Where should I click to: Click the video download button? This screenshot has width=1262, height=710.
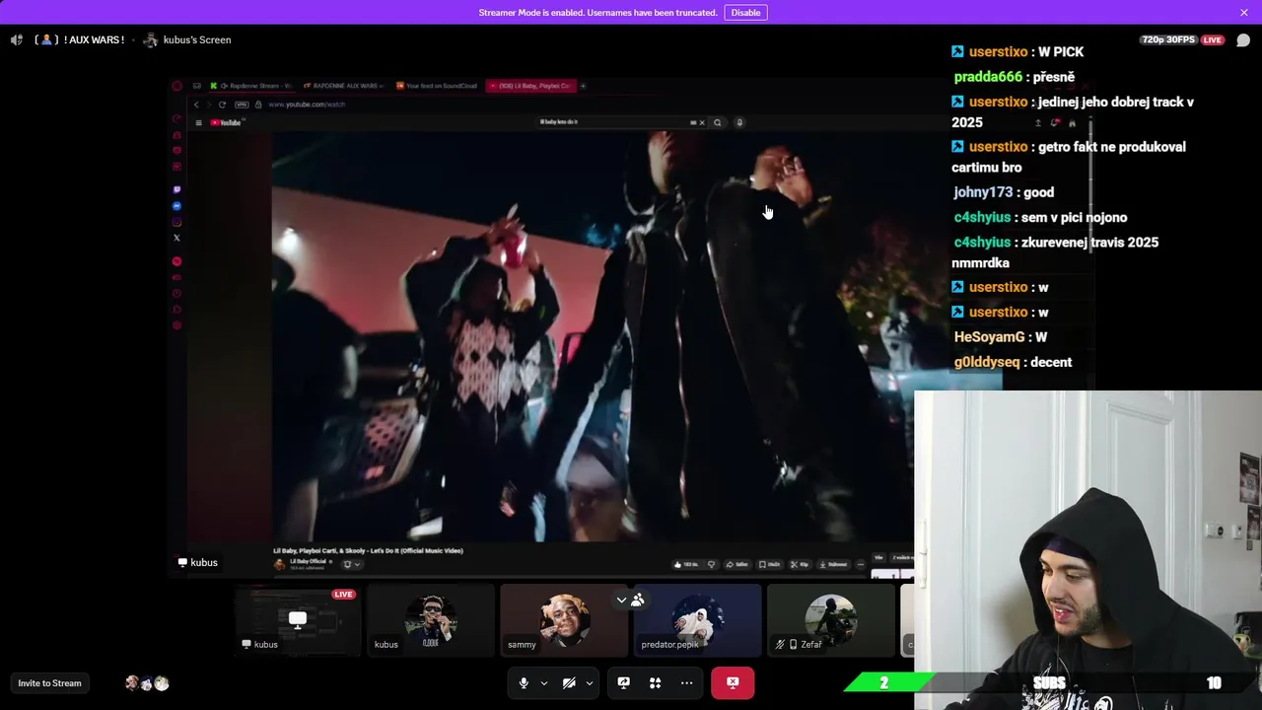click(833, 565)
